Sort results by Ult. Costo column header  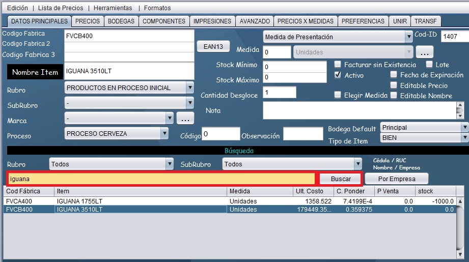[x=312, y=191]
